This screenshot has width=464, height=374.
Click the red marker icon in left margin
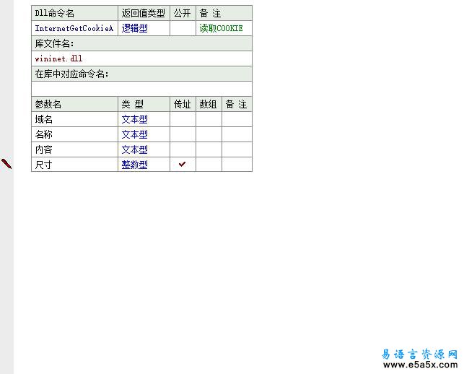6,164
